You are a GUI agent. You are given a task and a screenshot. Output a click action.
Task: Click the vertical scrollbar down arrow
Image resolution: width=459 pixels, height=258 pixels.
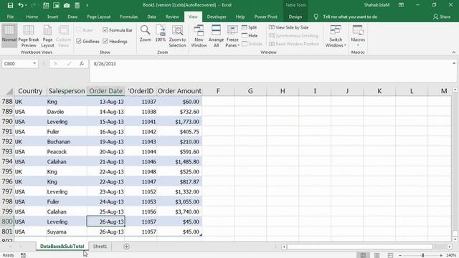[x=455, y=239]
